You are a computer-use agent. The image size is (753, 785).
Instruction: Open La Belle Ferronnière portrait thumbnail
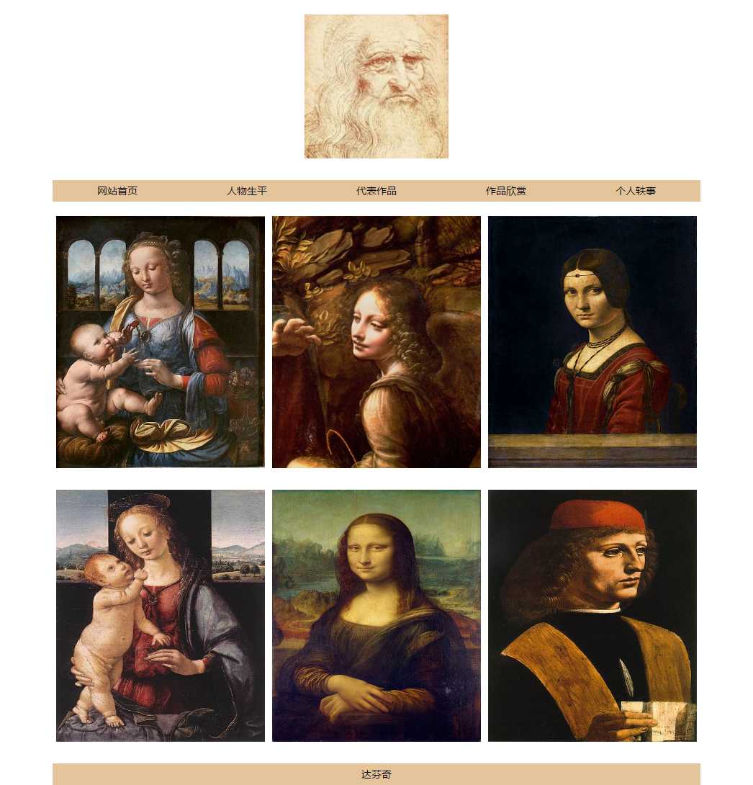click(592, 342)
